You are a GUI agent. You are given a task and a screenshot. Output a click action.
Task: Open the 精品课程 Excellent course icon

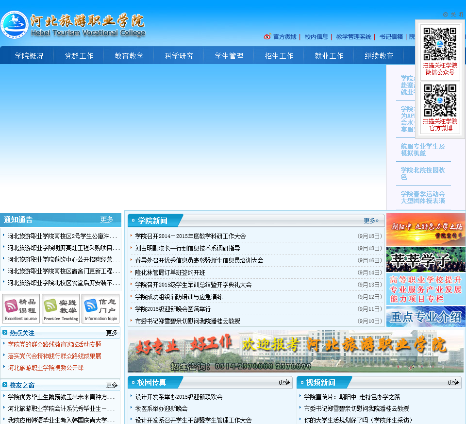[x=21, y=308]
